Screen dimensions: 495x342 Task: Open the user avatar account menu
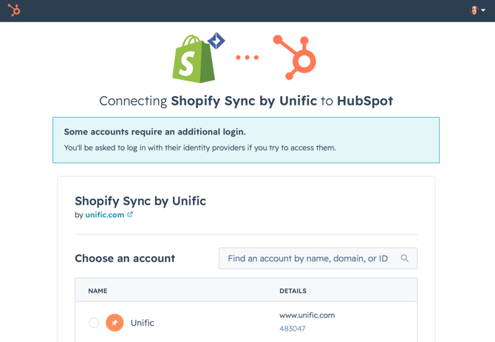pyautogui.click(x=477, y=10)
